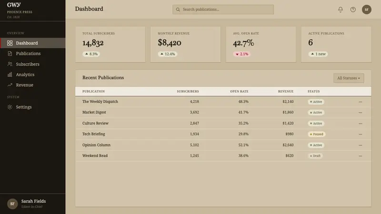Click Sarah Fields name in sidebar
The width and height of the screenshot is (381, 214).
33,201
